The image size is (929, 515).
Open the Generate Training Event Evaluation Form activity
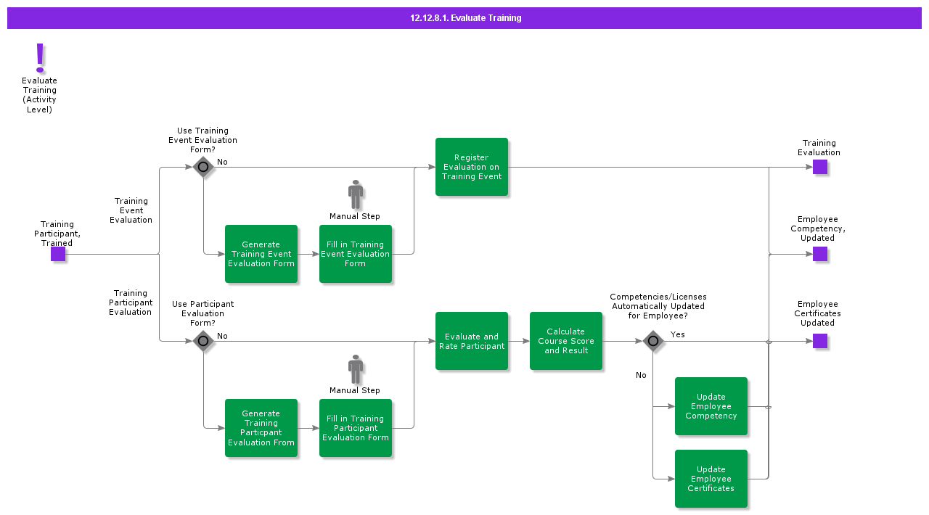[x=261, y=254]
